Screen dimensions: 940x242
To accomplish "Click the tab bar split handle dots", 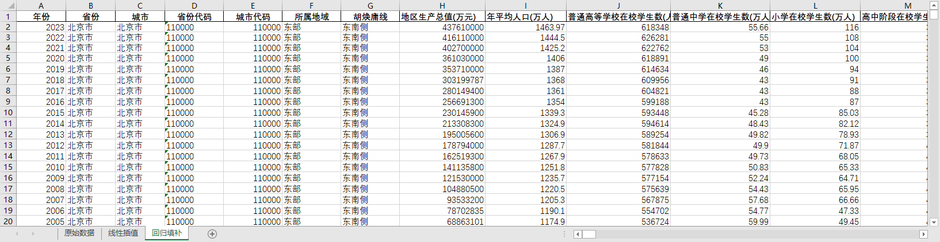I will [564, 234].
